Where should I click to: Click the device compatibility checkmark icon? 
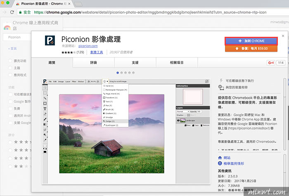click(x=221, y=87)
